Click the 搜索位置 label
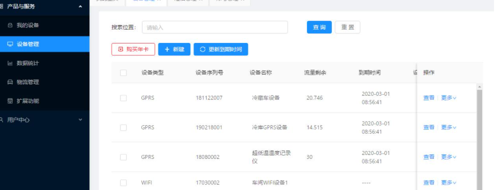Screen dimensions: 495x190 (124, 28)
